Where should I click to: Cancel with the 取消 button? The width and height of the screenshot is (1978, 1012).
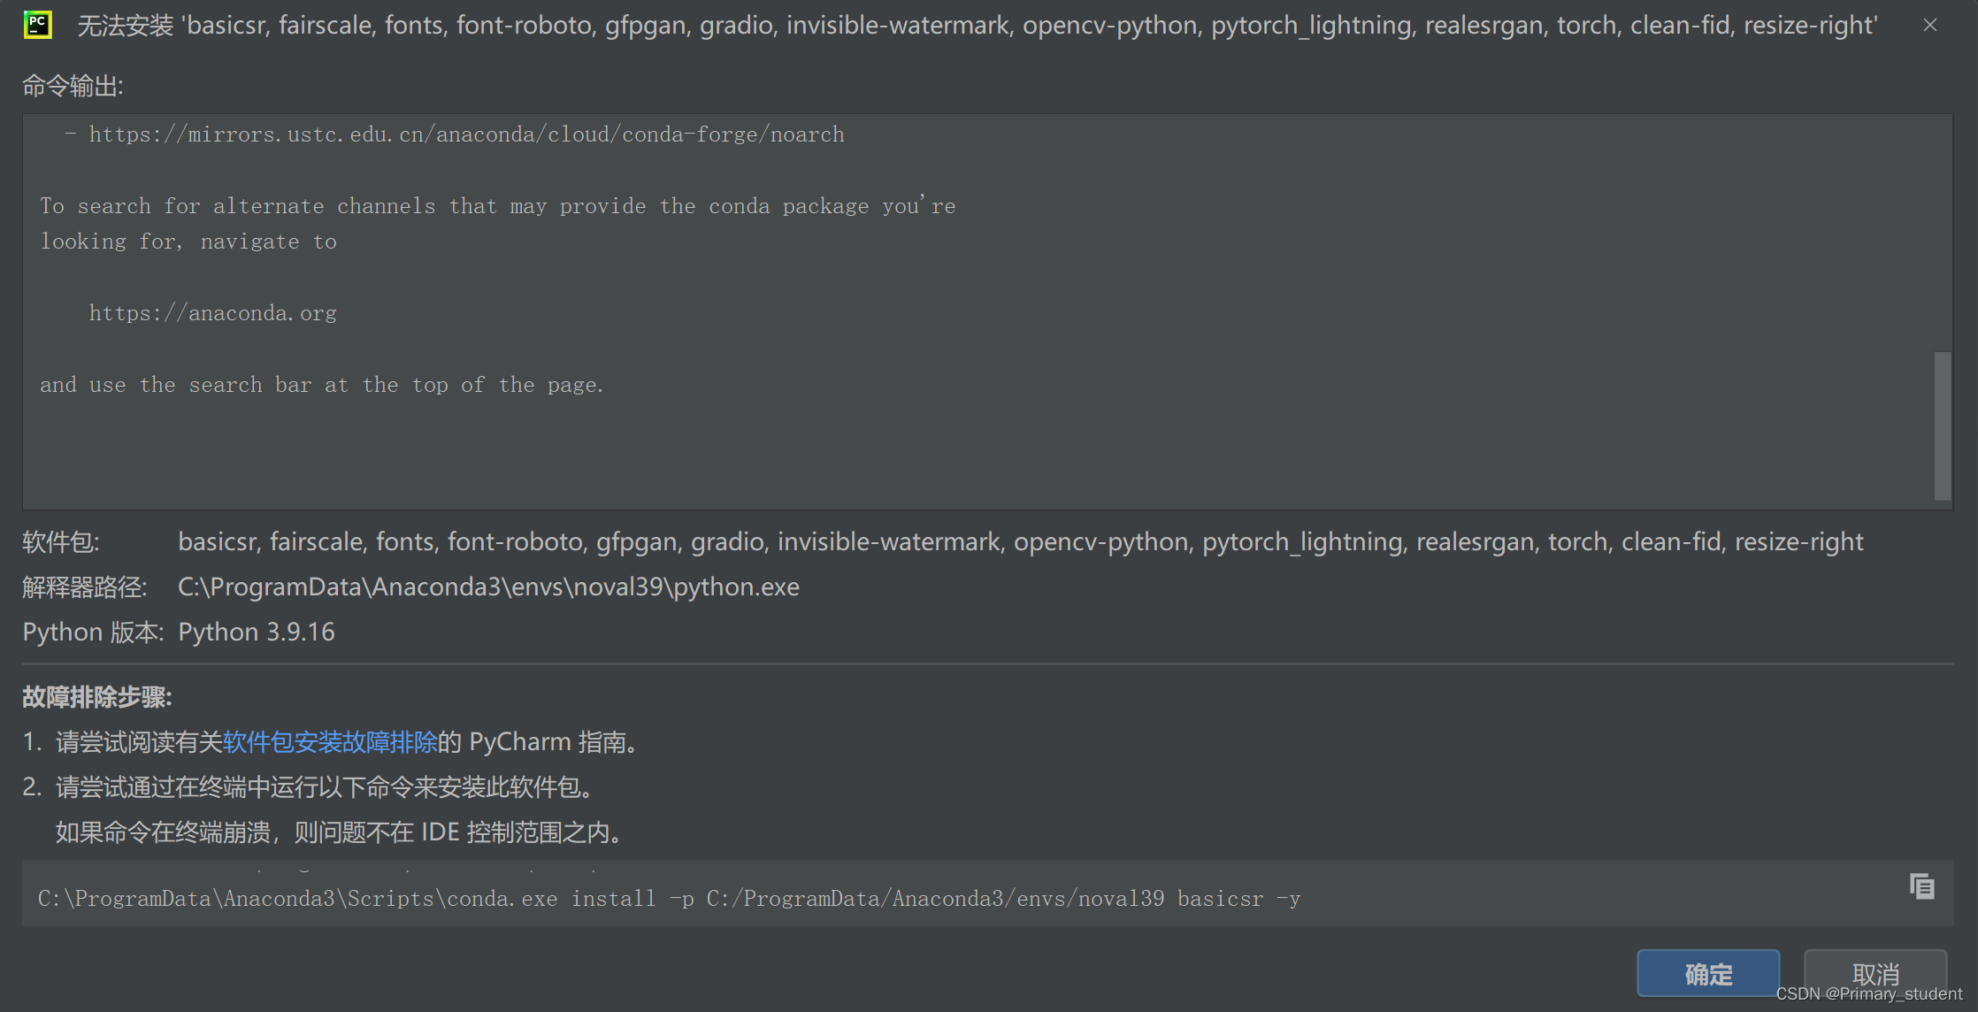coord(1874,973)
